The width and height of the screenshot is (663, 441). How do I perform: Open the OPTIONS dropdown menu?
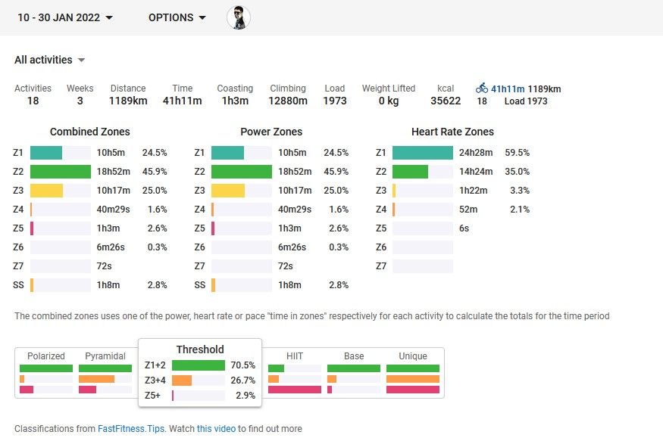coord(177,17)
